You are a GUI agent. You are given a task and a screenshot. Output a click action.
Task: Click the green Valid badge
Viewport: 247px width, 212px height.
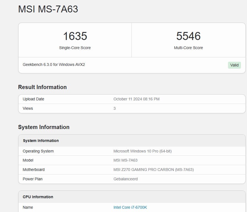234,65
